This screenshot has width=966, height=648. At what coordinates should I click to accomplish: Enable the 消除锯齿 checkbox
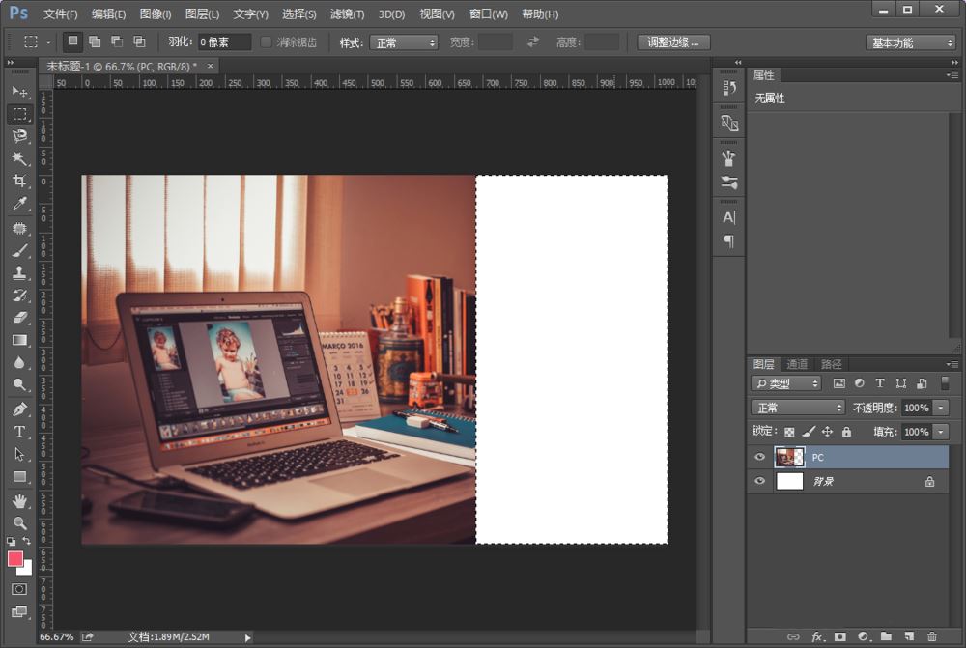(267, 42)
